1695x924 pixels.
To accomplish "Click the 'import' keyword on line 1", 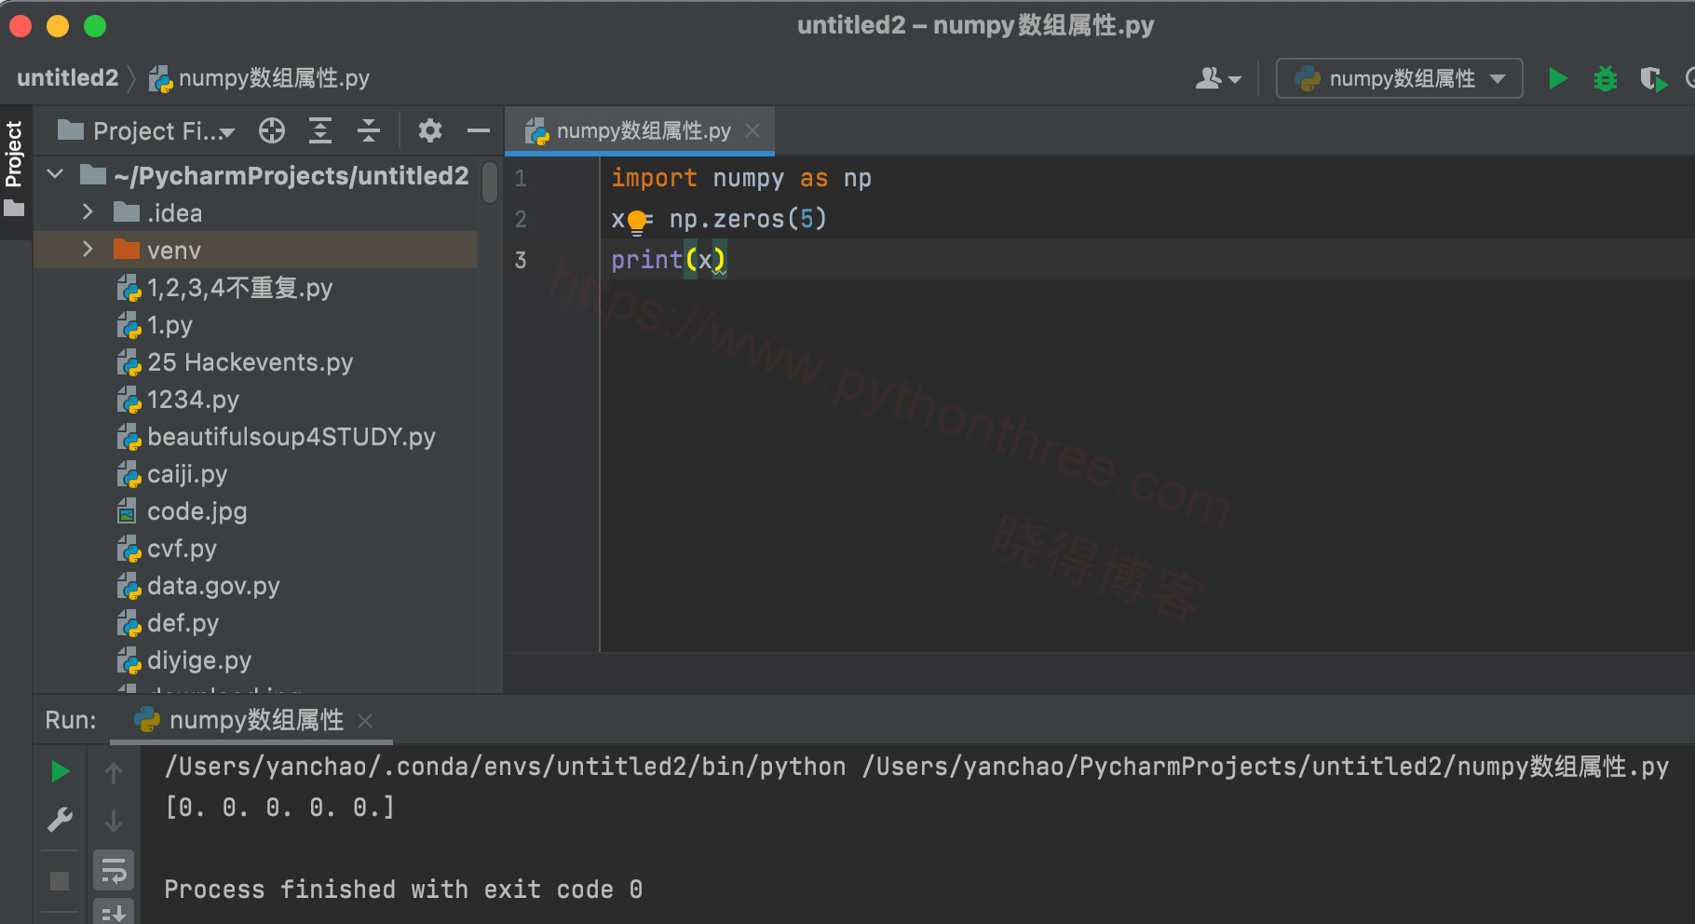I will (x=654, y=178).
